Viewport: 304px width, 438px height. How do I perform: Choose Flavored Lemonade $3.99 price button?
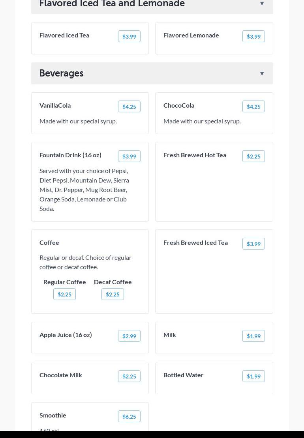253,36
